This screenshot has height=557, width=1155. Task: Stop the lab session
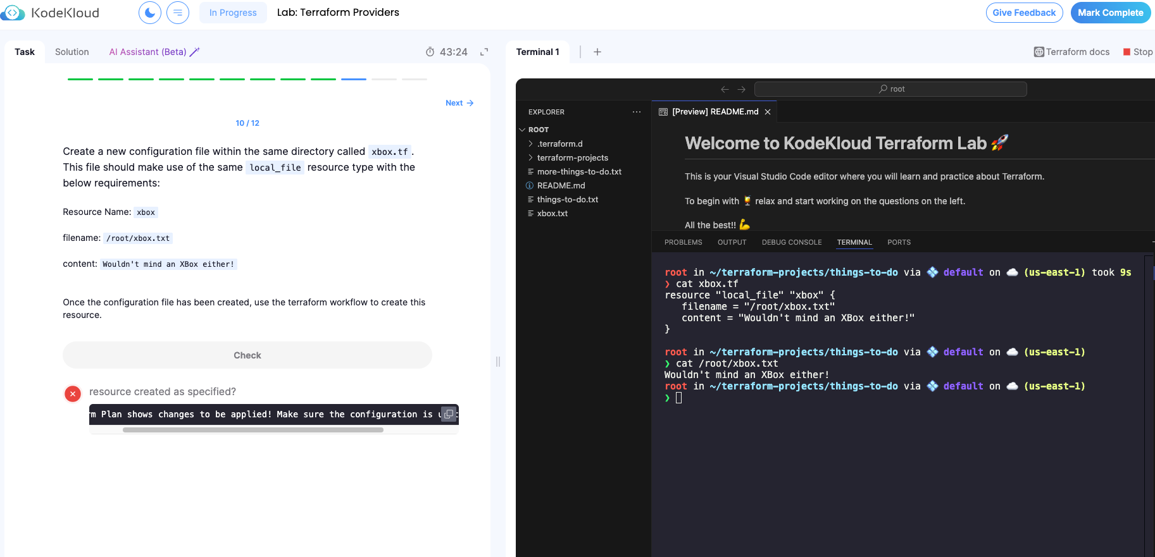pos(1137,52)
